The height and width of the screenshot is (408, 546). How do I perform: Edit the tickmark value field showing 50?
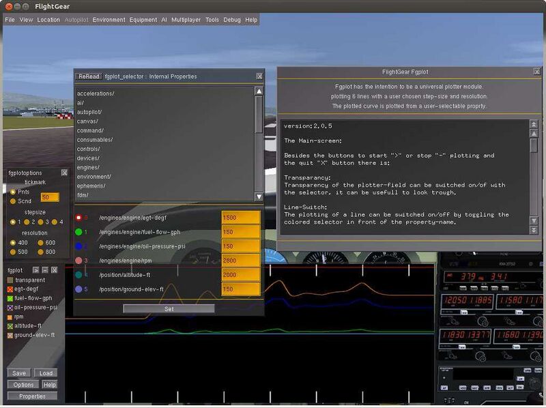[x=50, y=197]
